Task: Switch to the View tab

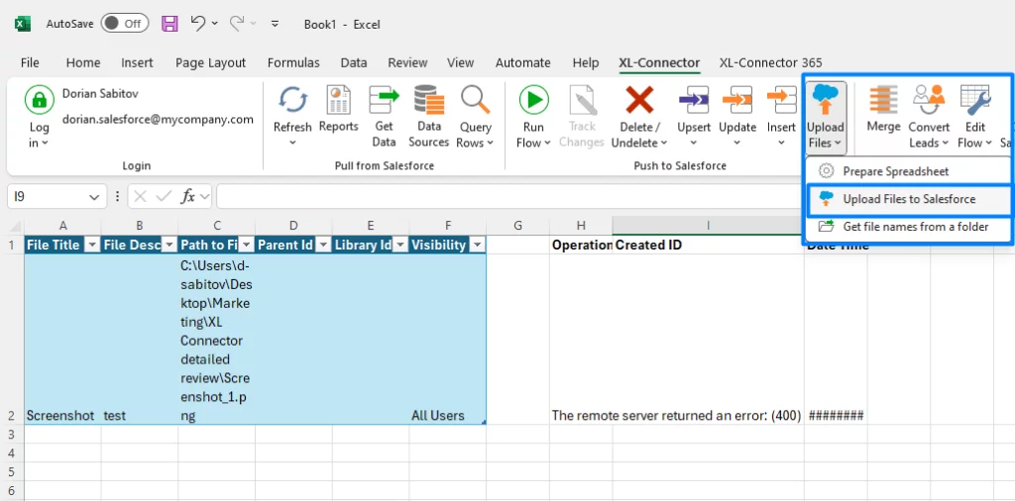Action: coord(460,62)
